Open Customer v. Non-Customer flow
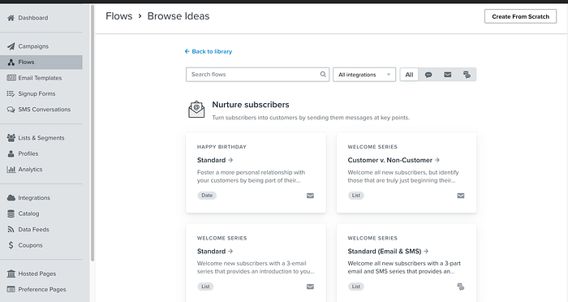568x302 pixels. pos(394,160)
